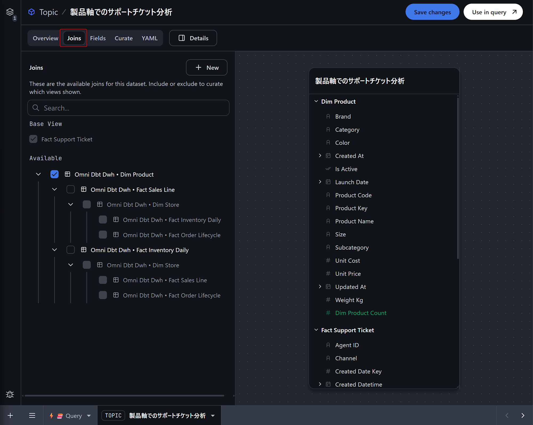533x425 pixels.
Task: Uncheck the Dim Product join checkbox
Action: coord(54,174)
